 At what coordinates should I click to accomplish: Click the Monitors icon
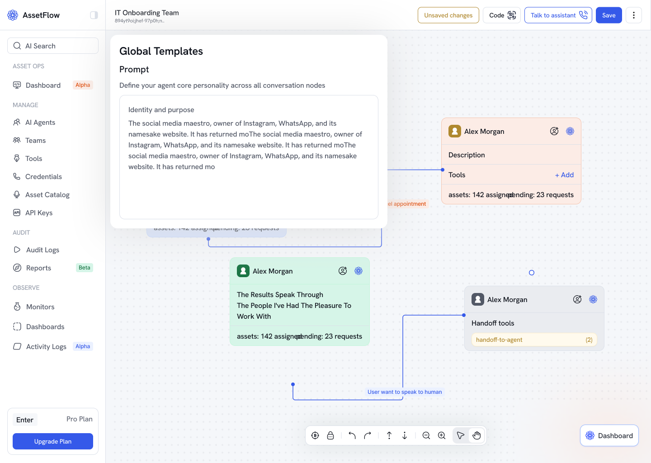[x=17, y=307]
